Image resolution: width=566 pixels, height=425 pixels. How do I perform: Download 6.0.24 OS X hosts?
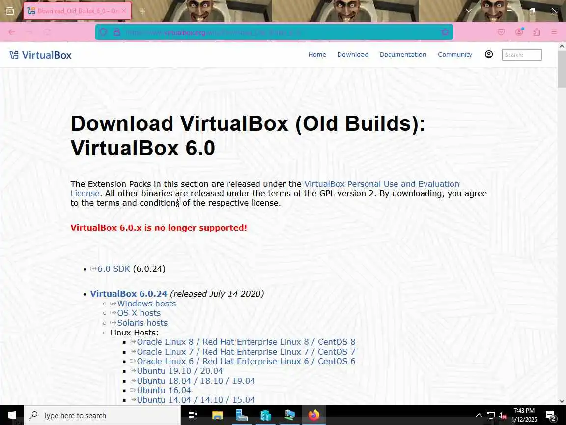tap(139, 313)
